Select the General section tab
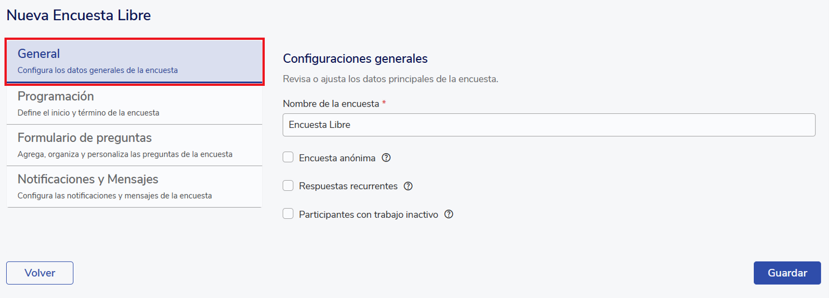 click(134, 62)
